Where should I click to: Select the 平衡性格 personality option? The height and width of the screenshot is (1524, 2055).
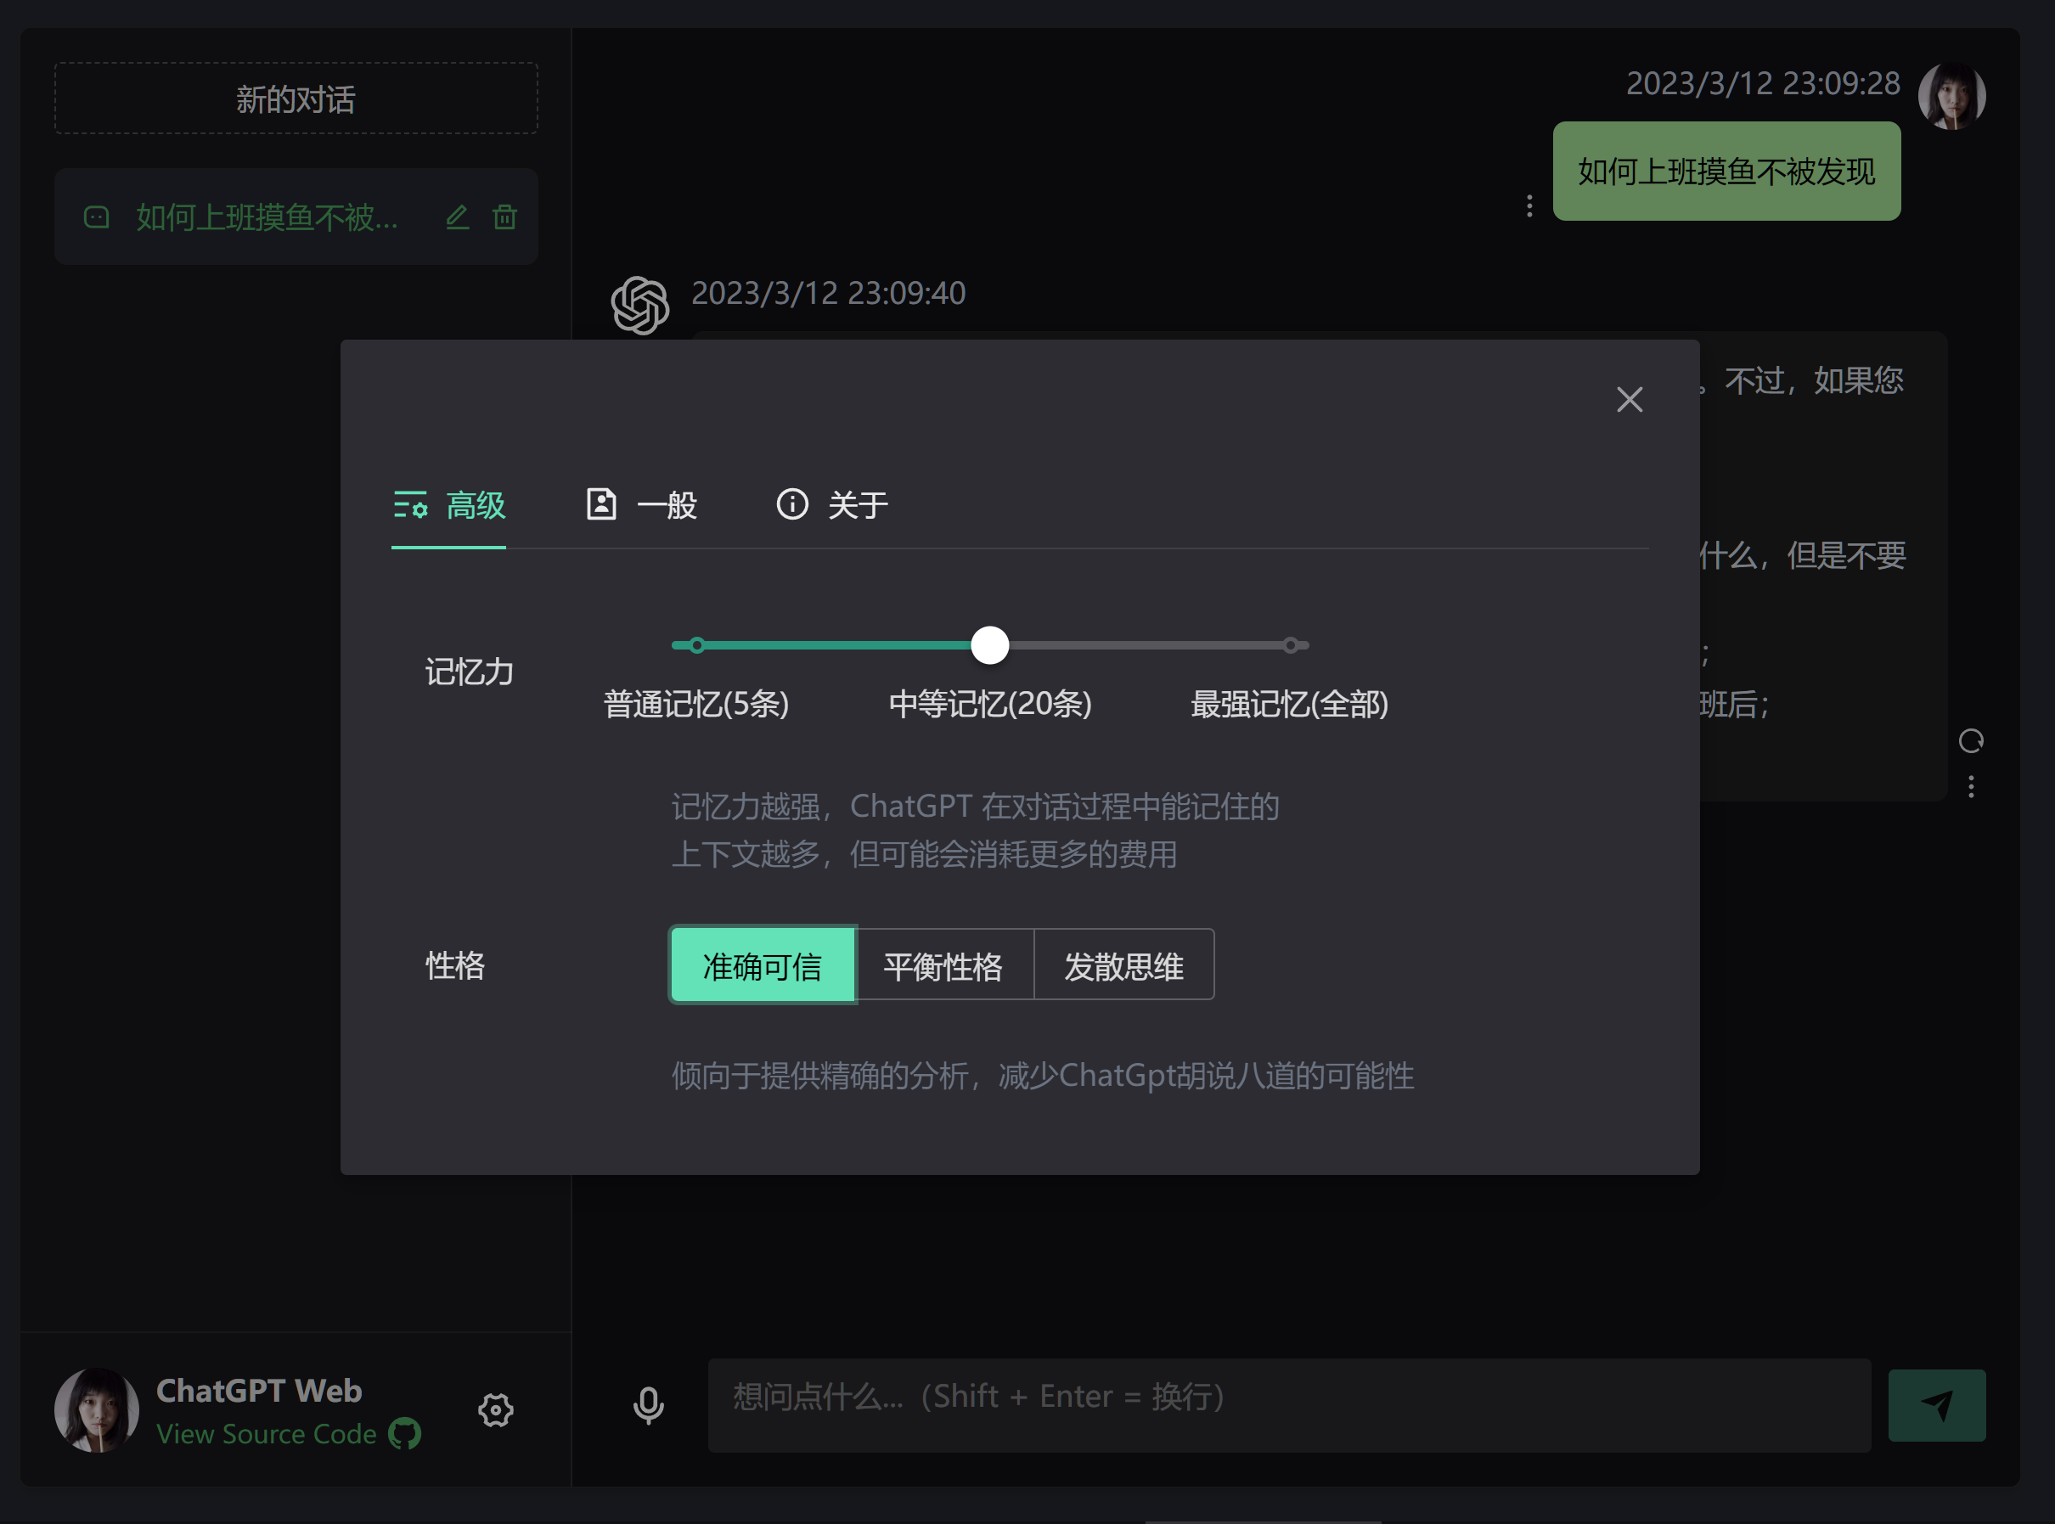[943, 966]
